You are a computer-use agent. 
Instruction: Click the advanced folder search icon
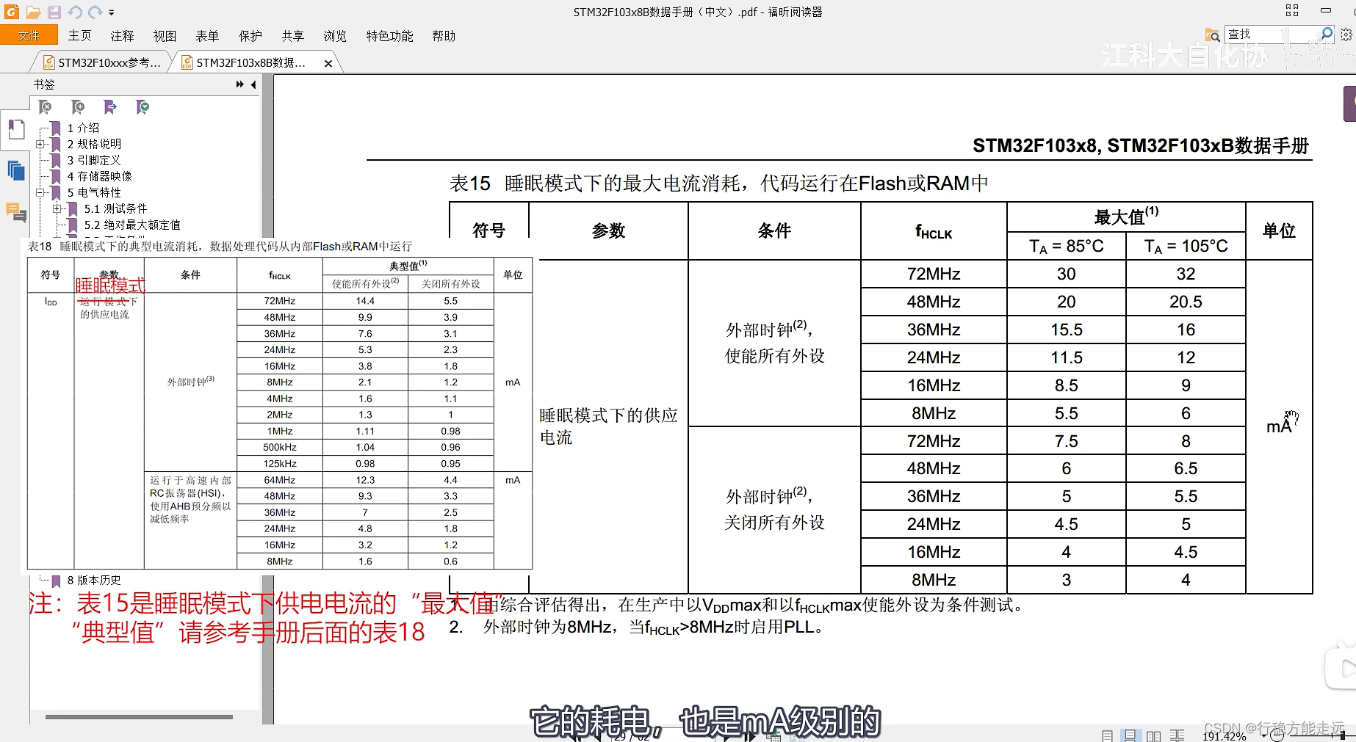coord(1212,34)
